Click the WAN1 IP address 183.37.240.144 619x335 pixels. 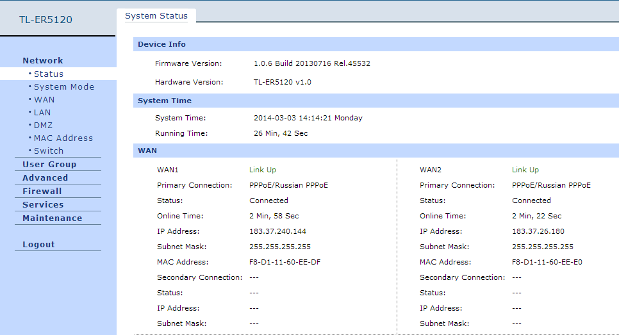tap(277, 231)
